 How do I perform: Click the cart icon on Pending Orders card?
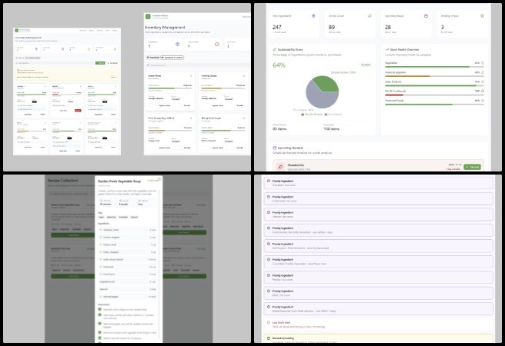481,15
